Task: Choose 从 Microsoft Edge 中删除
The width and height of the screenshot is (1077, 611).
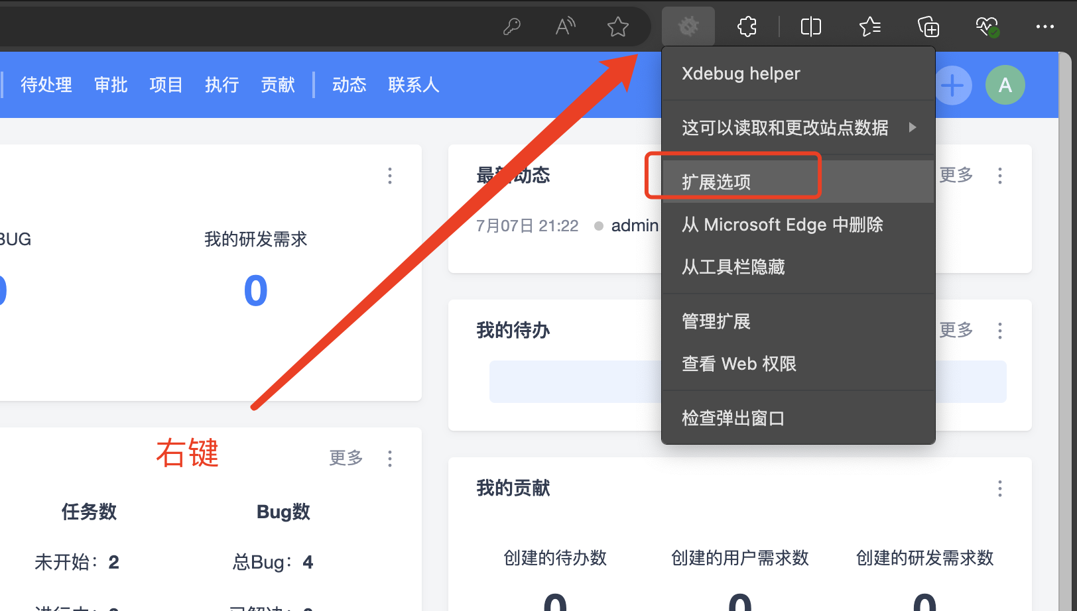Action: click(x=782, y=225)
